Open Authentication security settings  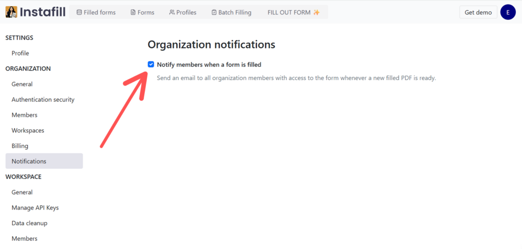point(43,100)
